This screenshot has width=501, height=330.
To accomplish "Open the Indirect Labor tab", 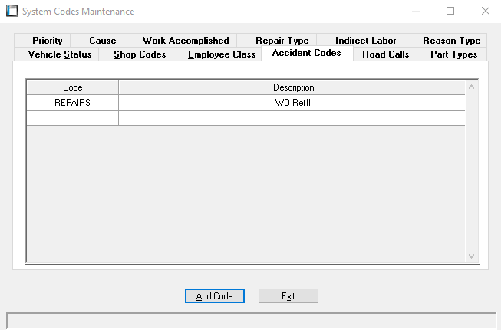I will coord(365,41).
